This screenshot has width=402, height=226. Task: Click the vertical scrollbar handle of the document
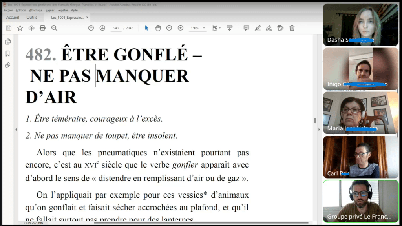pos(315,120)
